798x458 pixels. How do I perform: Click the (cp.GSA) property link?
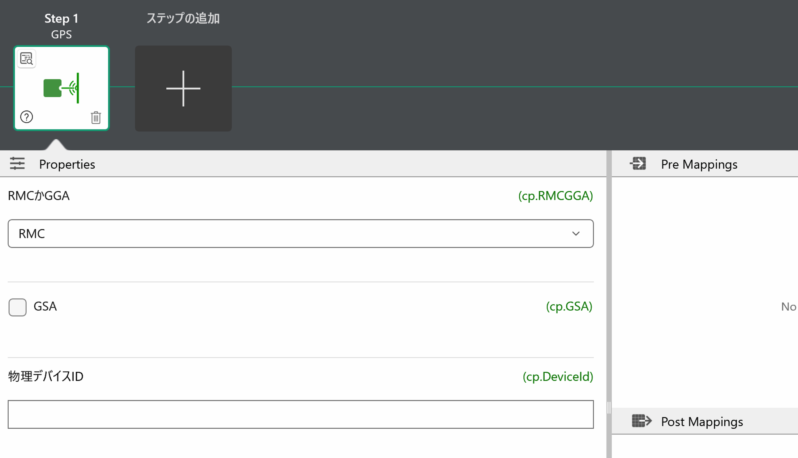click(x=569, y=306)
